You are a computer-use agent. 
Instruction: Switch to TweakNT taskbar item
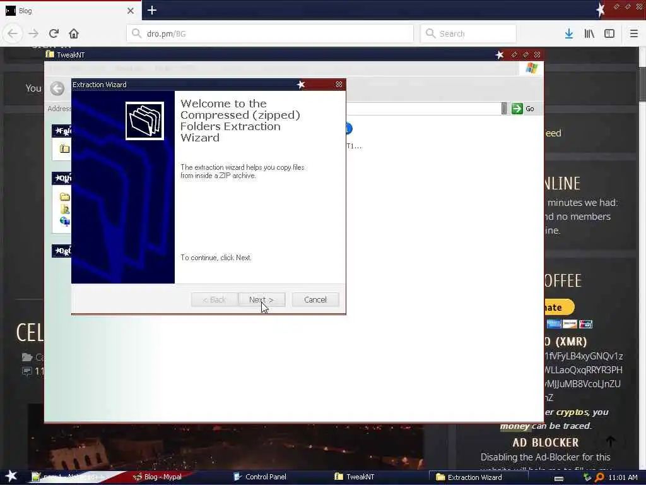(355, 477)
